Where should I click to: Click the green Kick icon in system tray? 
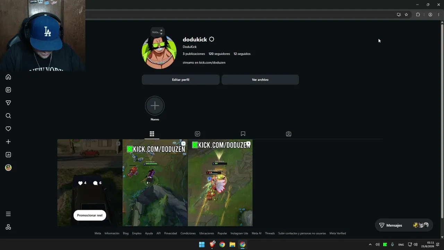[x=385, y=244]
